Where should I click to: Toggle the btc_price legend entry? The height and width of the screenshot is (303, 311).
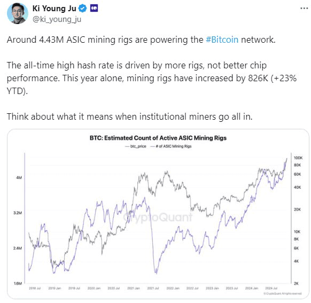136,146
